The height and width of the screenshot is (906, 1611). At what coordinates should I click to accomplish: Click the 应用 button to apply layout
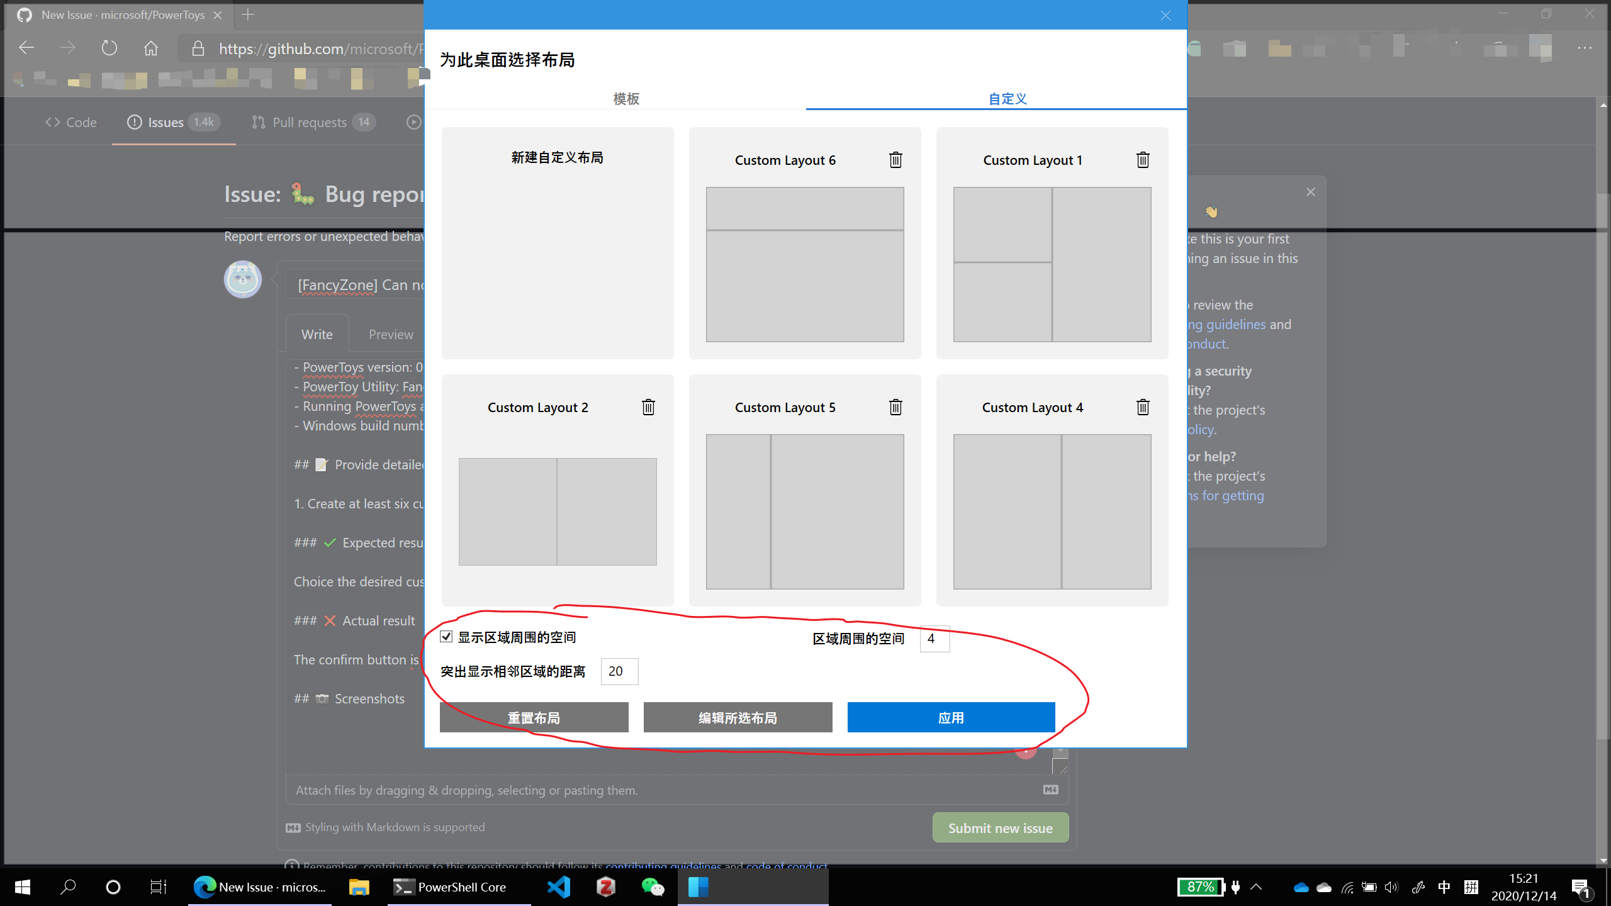(x=951, y=717)
